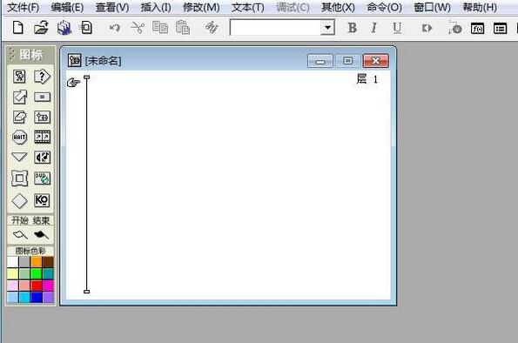The width and height of the screenshot is (518, 343).
Task: Undo the last action via toolbar
Action: [x=115, y=28]
